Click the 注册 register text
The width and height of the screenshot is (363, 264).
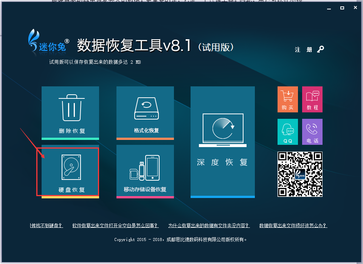coord(304,50)
